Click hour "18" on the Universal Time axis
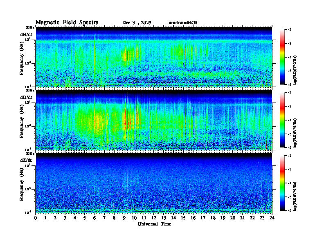 point(213,218)
